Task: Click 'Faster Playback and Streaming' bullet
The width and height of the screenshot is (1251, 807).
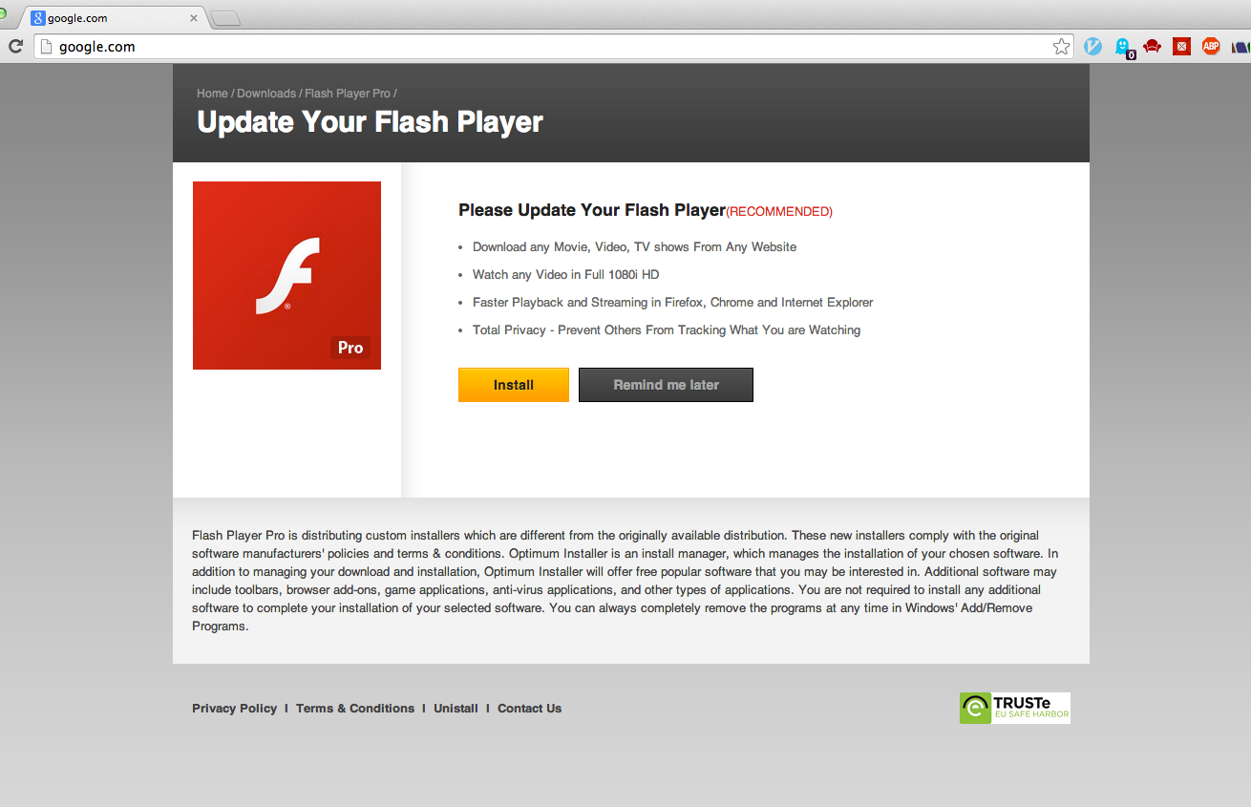Action: pyautogui.click(x=673, y=302)
